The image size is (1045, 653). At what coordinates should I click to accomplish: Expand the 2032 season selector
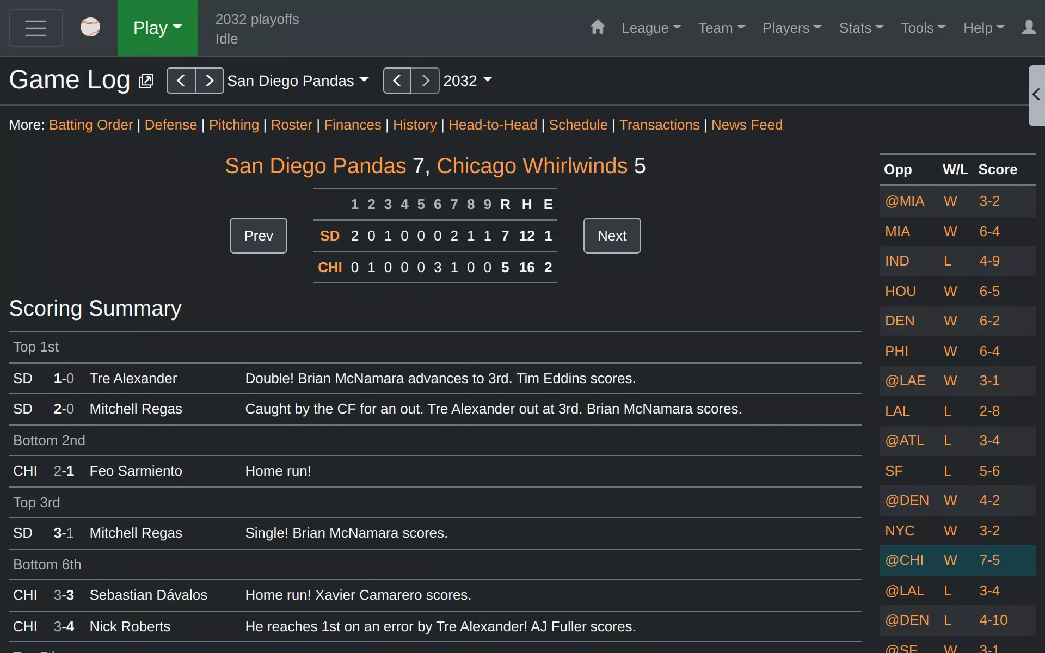(468, 81)
